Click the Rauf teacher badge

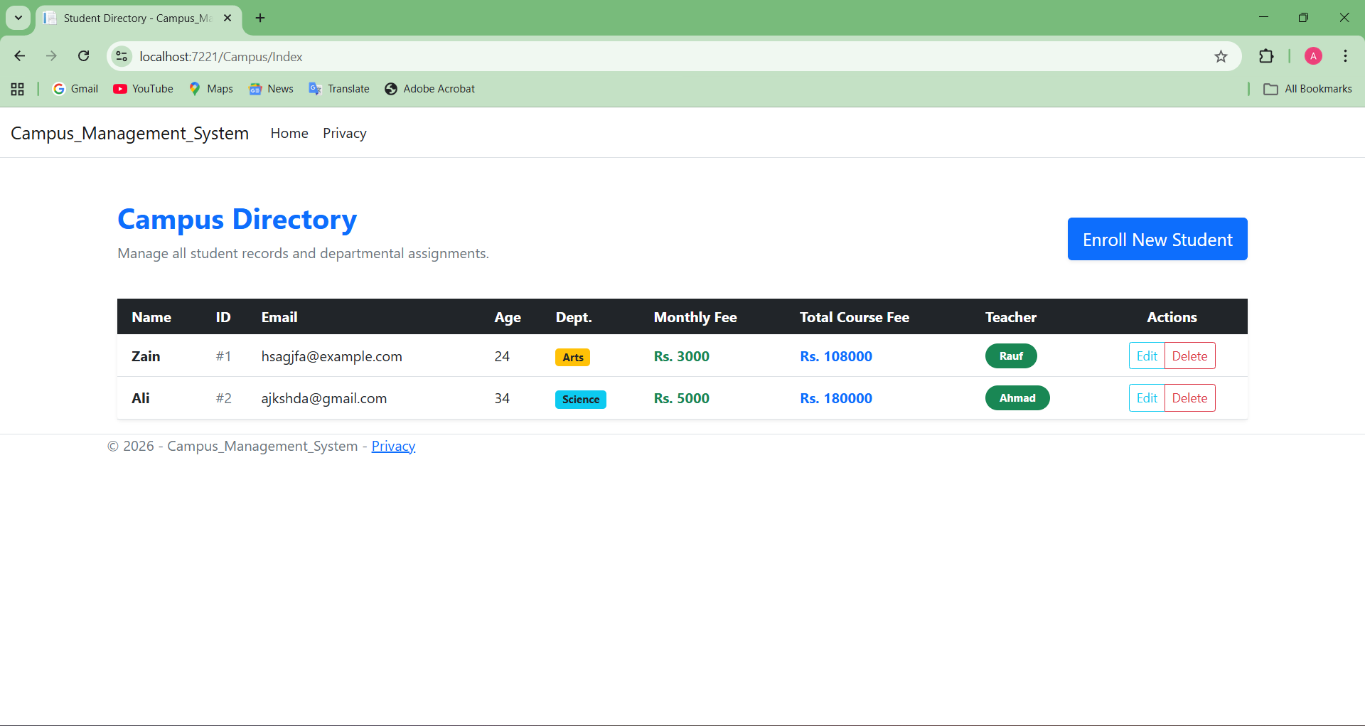(1011, 356)
